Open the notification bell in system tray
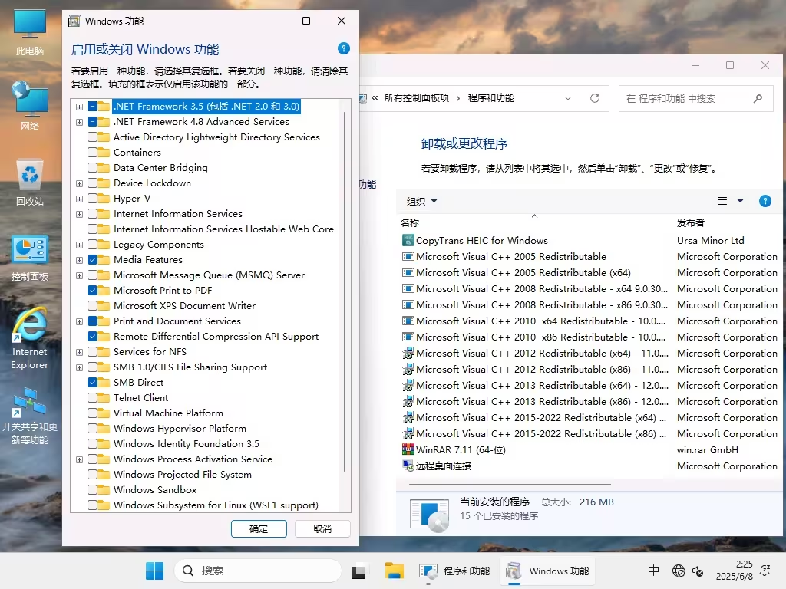The image size is (786, 589). pos(765,571)
